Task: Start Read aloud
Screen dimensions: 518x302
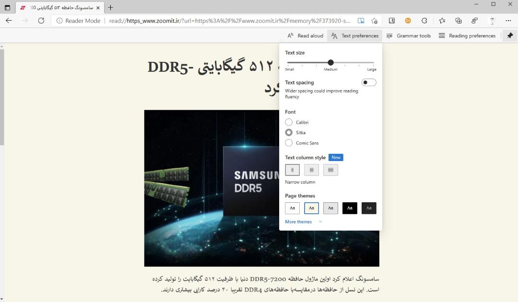Action: point(305,35)
